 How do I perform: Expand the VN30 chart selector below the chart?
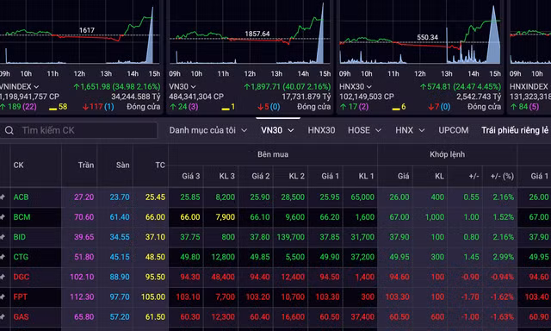193,86
